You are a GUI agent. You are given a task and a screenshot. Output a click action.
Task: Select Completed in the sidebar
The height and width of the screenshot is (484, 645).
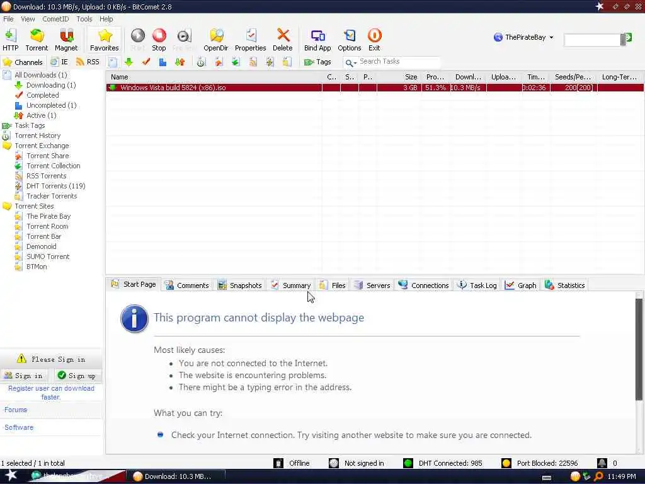(43, 95)
